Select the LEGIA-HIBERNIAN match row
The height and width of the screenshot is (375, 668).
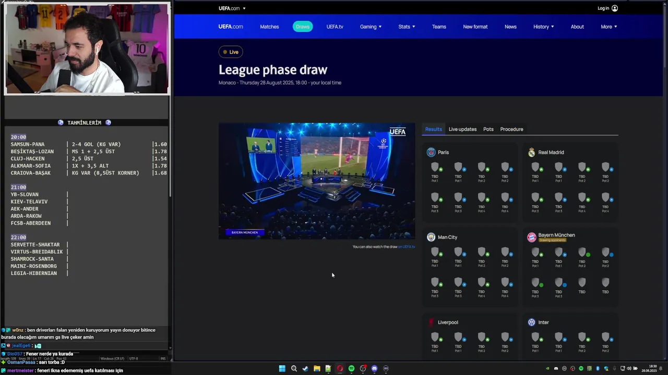coord(40,273)
